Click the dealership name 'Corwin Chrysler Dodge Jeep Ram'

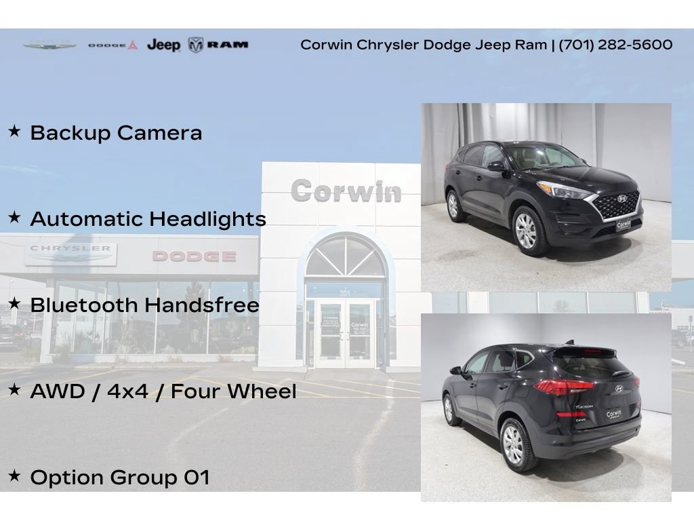coord(424,45)
